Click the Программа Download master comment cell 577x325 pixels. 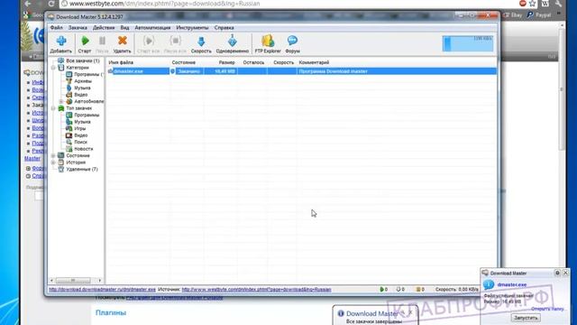333,71
